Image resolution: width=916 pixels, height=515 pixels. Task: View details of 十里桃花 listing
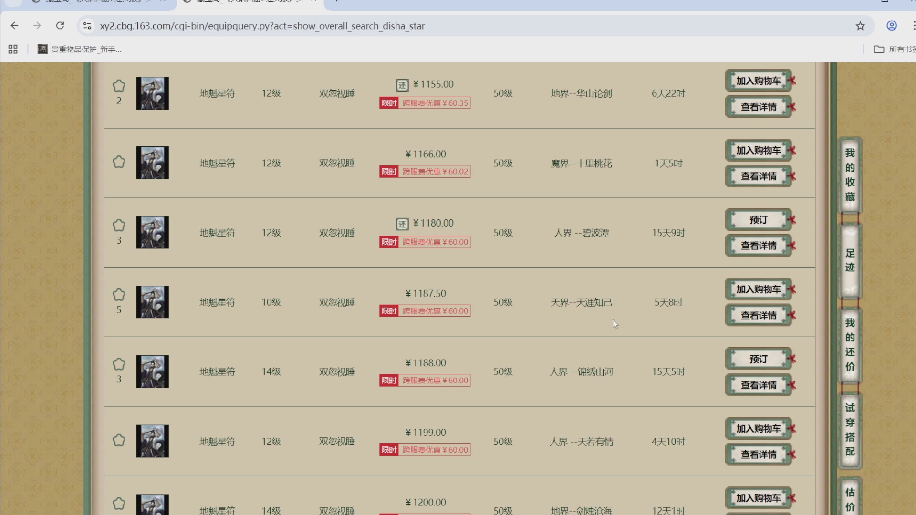point(758,176)
